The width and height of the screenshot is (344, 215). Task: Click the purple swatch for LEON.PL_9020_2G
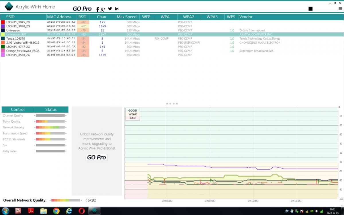pos(3,26)
